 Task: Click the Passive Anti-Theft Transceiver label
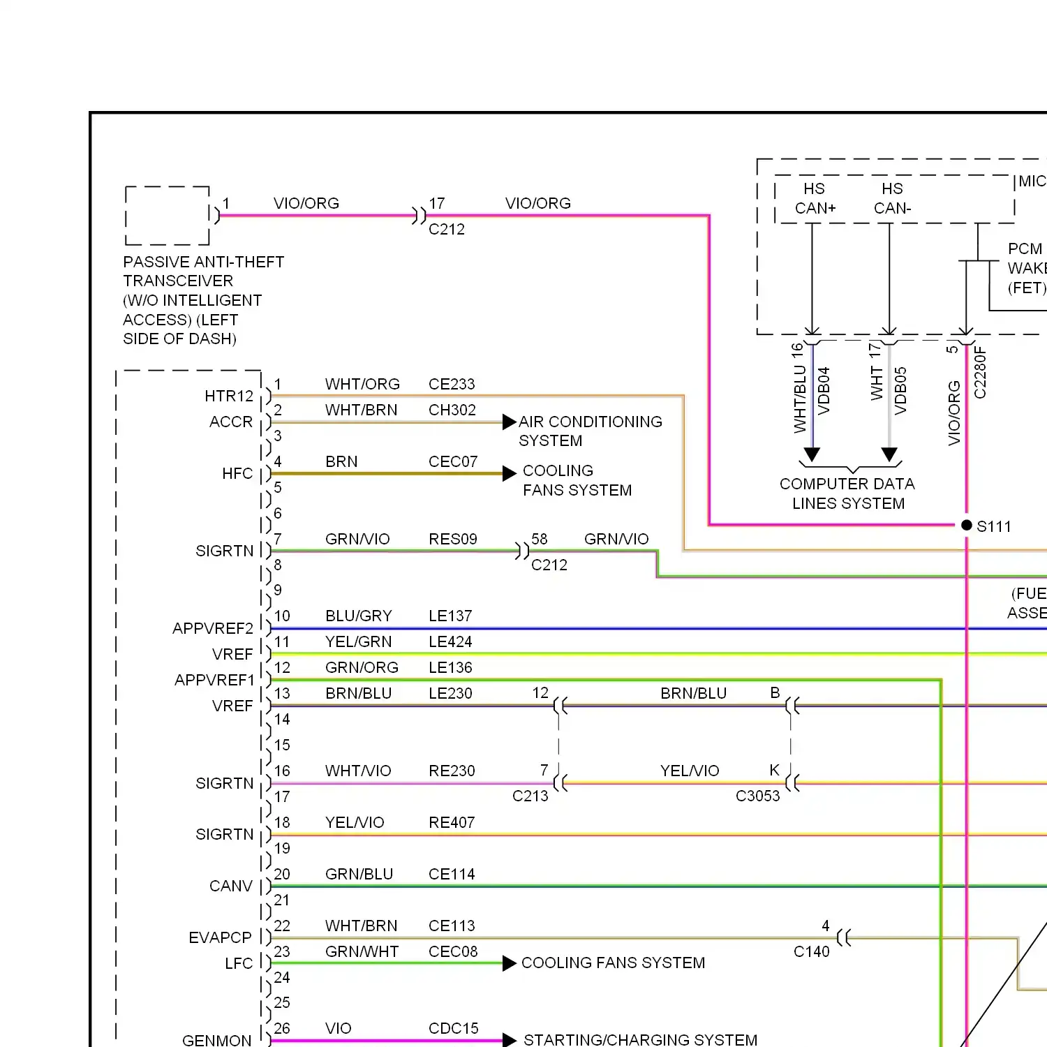[x=204, y=300]
